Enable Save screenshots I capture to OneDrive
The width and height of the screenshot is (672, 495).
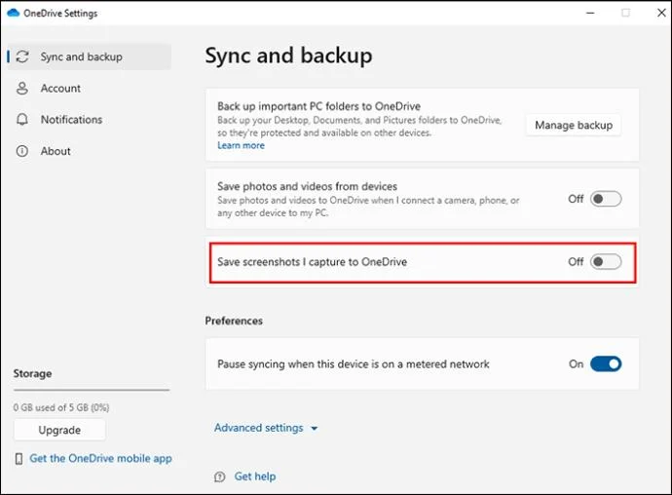pos(606,262)
